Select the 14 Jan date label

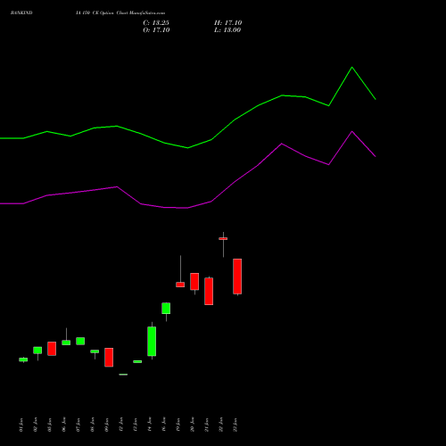pos(150,425)
